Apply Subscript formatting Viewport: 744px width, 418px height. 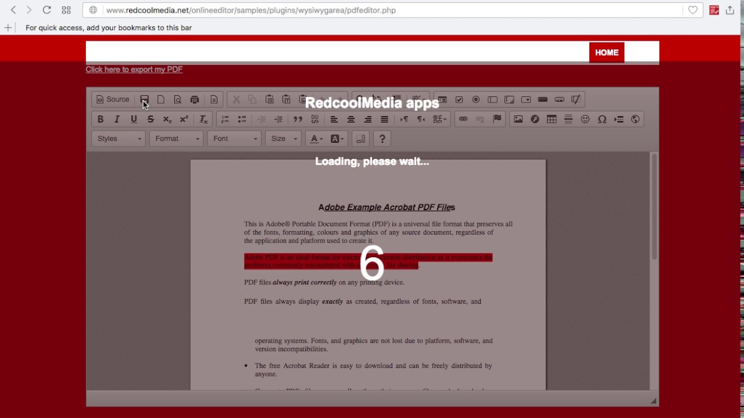click(x=167, y=119)
